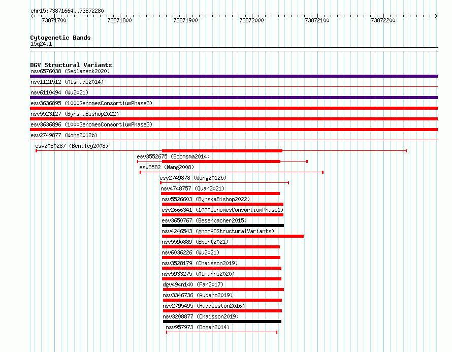The height and width of the screenshot is (352, 452).
Task: Click the DGV Structural Variants track title
Action: 71,65
